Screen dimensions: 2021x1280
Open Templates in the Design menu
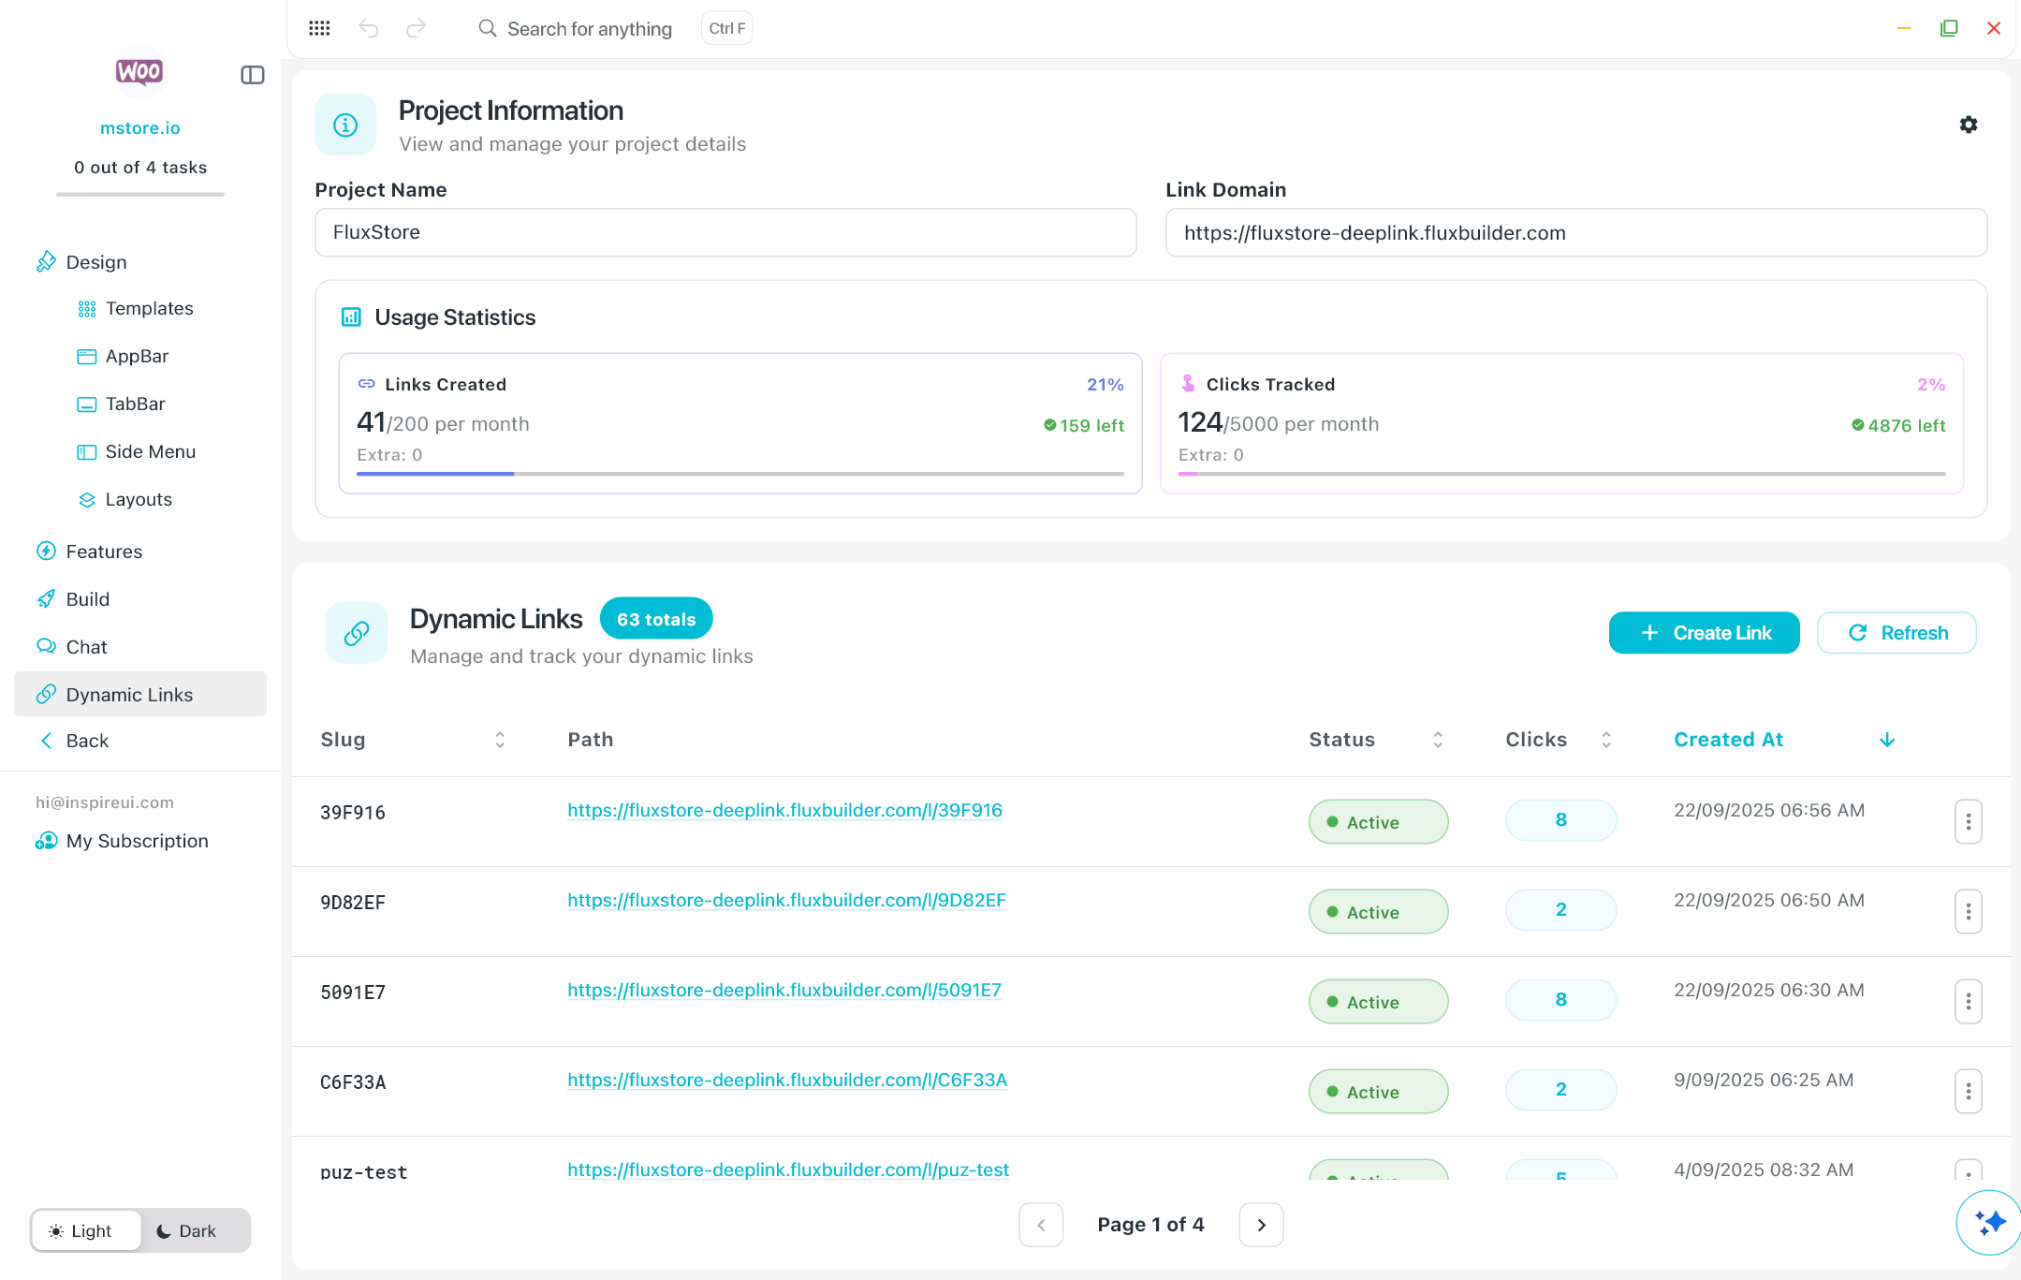[149, 308]
